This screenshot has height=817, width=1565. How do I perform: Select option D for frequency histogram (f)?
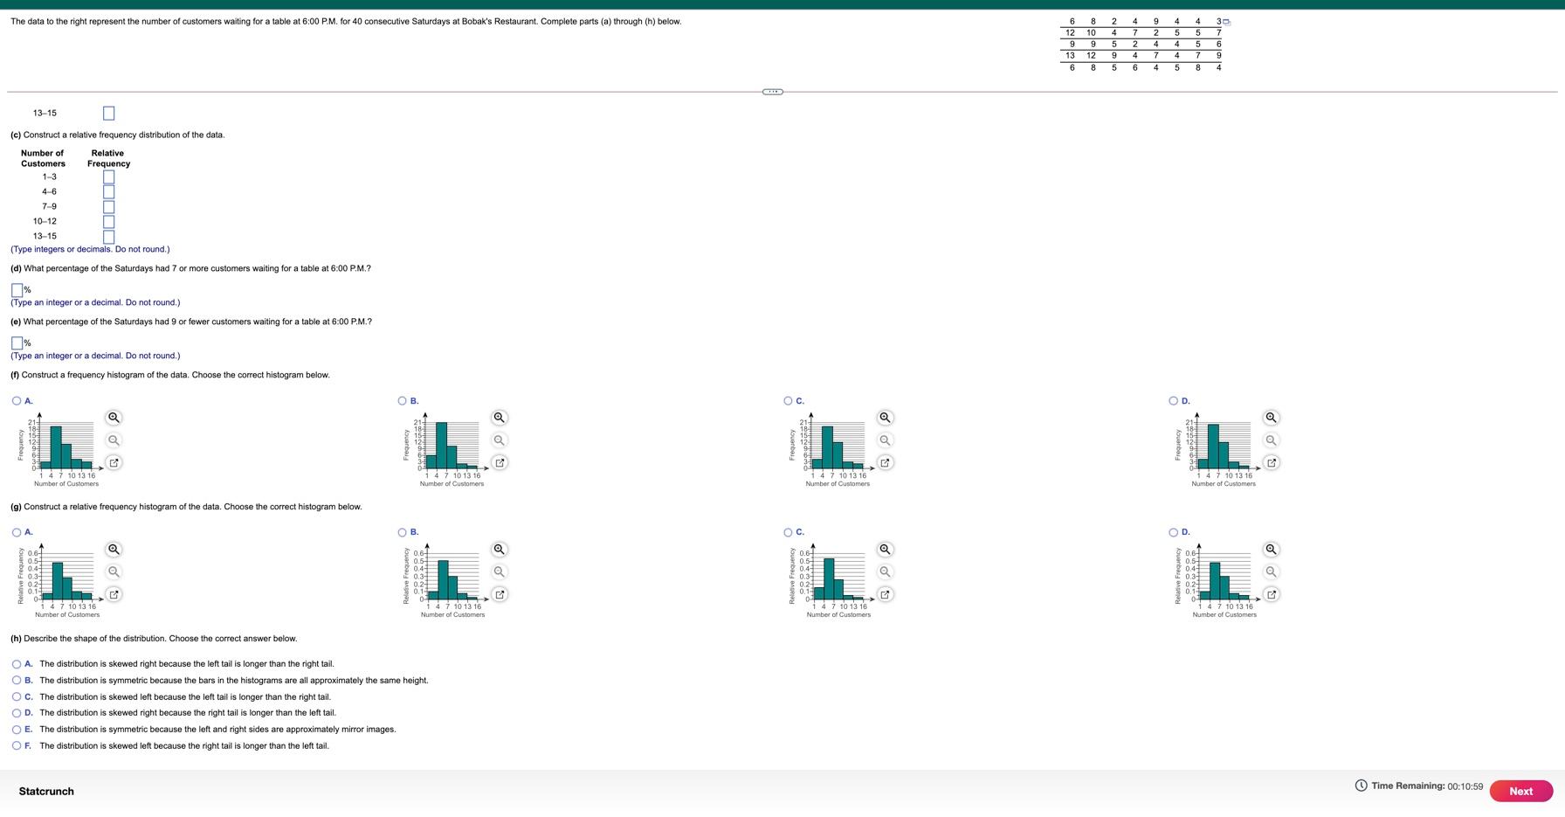(x=1173, y=401)
